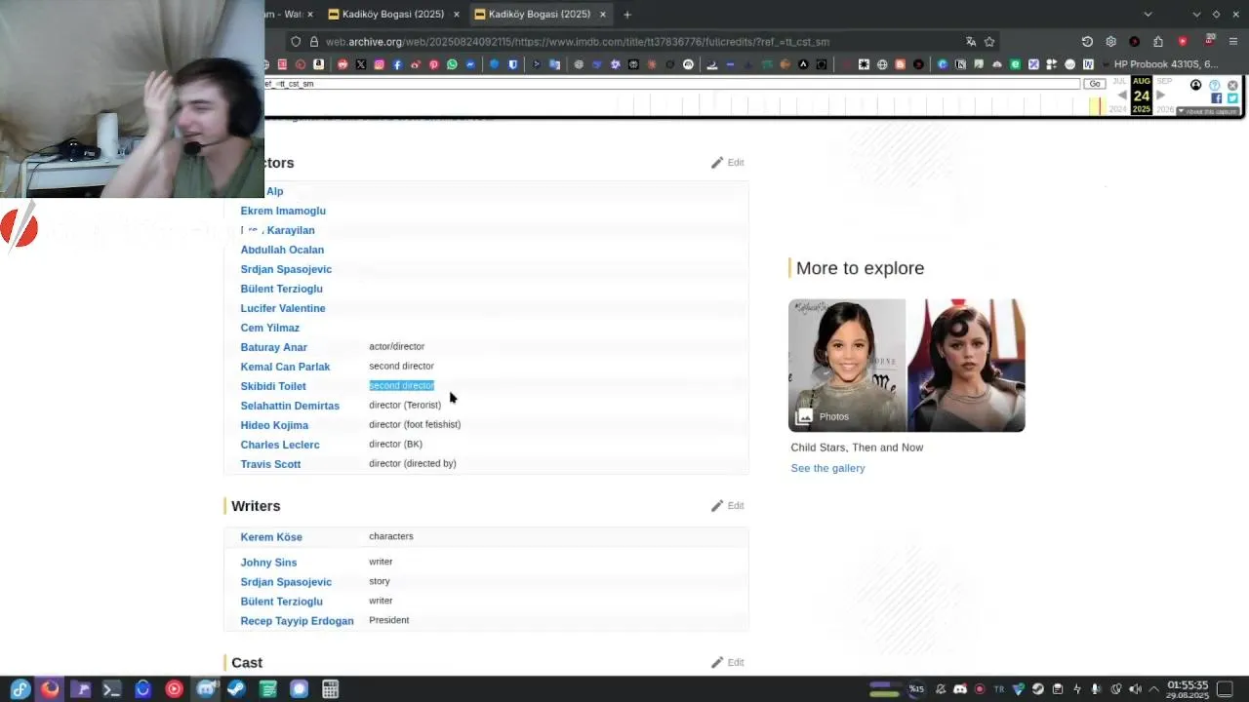This screenshot has width=1249, height=702.
Task: Open the Firefox hamburger menu
Action: tap(1233, 42)
